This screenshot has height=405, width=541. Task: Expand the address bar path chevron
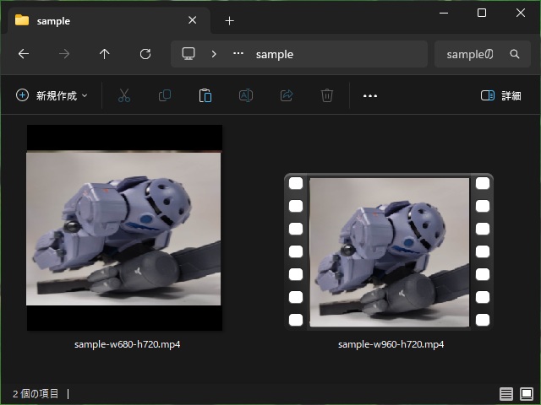(214, 54)
